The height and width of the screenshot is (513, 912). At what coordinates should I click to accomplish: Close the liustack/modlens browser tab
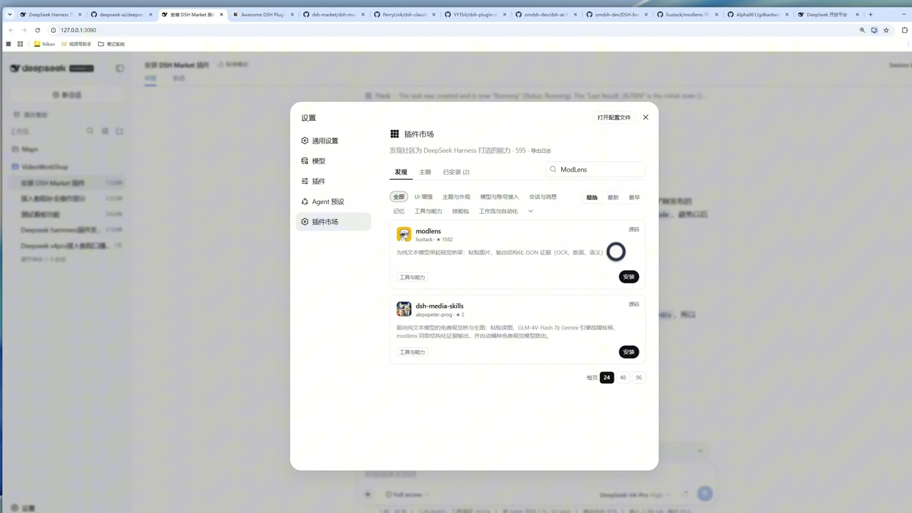pyautogui.click(x=716, y=14)
